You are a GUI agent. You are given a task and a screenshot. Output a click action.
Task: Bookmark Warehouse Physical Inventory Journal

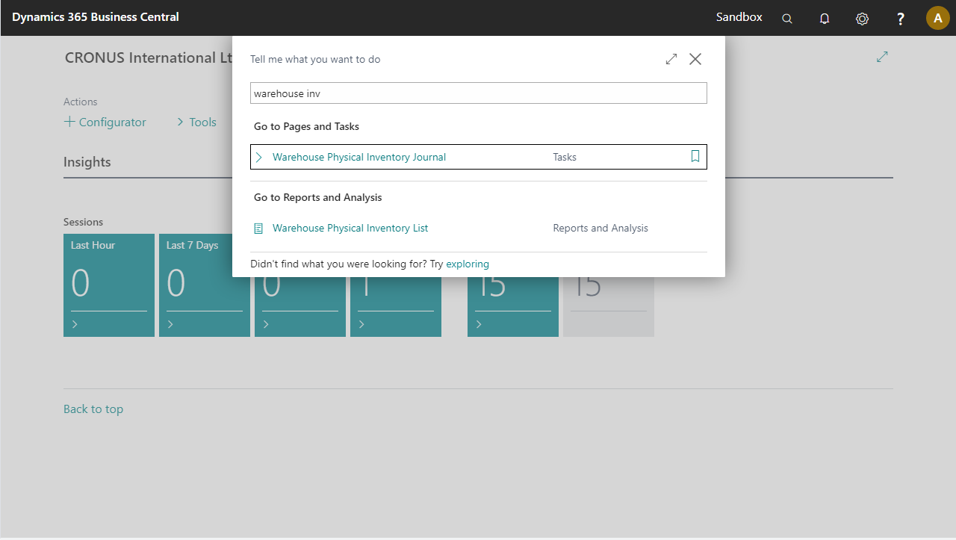(x=695, y=157)
